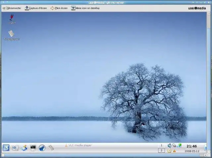The image size is (212, 158).
Task: Click the VLC cone tray icon
Action: click(x=175, y=151)
